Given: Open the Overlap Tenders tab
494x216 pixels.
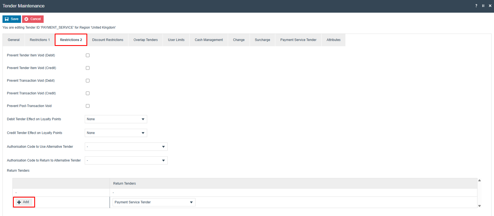Looking at the screenshot, I should pos(146,40).
